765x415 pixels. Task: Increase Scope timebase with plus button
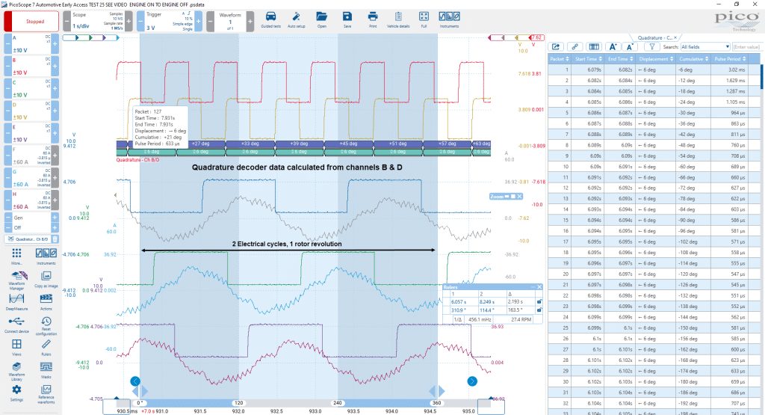128,22
